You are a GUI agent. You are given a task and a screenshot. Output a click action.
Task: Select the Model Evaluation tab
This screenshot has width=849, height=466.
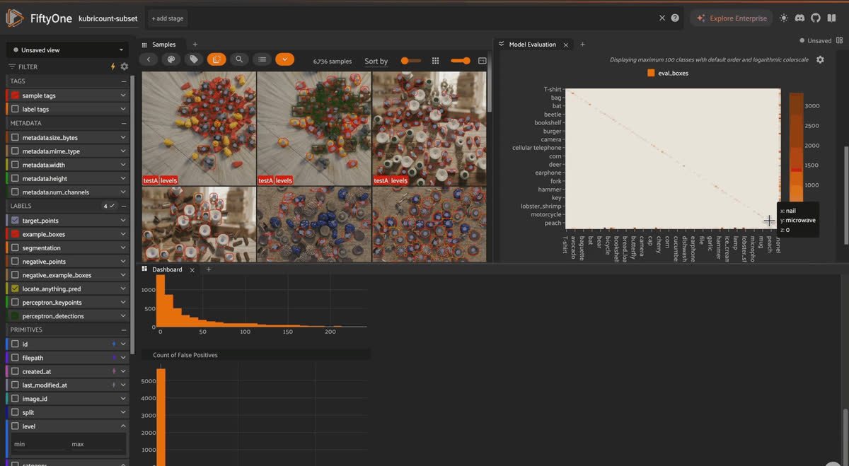pyautogui.click(x=532, y=45)
